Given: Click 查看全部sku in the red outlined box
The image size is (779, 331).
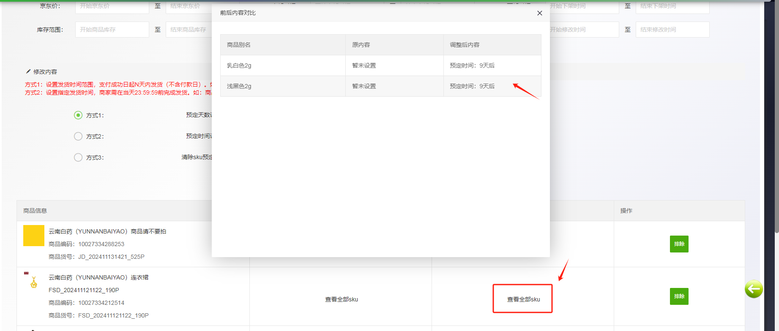Looking at the screenshot, I should click(523, 299).
